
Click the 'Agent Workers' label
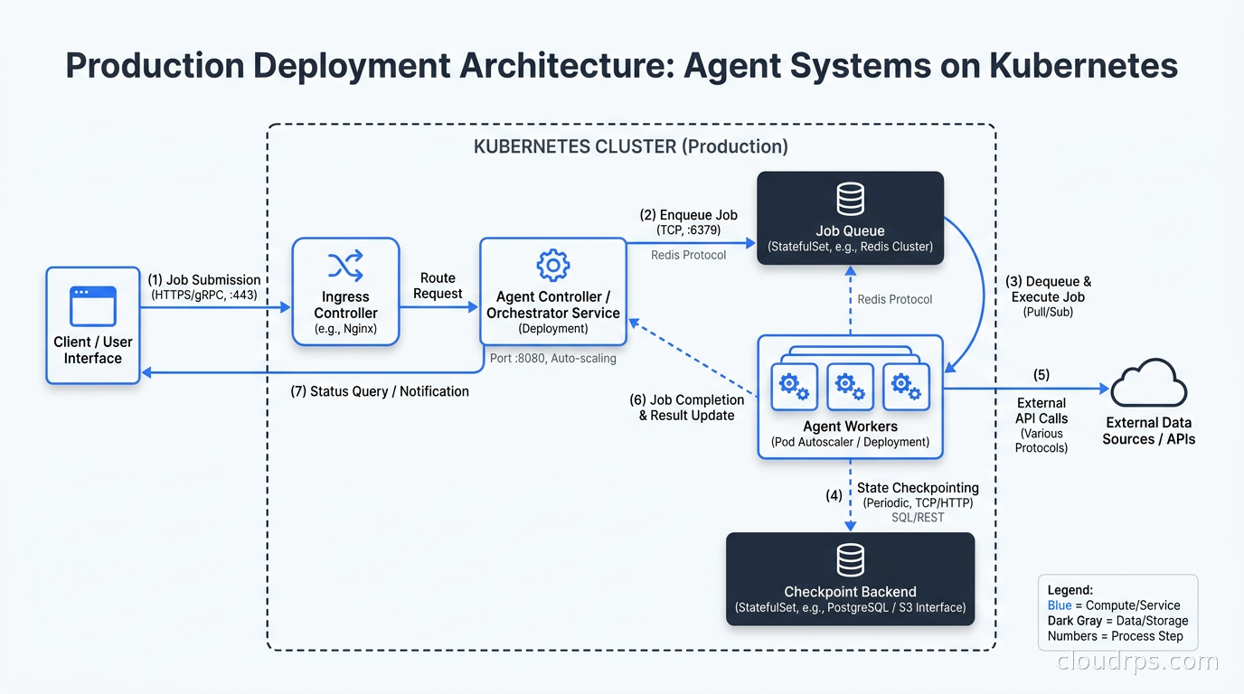point(850,426)
